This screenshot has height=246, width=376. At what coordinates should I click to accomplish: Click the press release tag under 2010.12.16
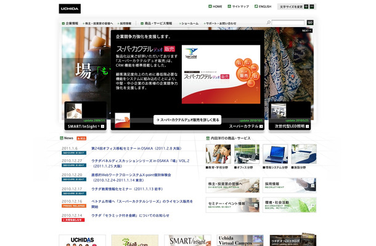tap(74, 206)
